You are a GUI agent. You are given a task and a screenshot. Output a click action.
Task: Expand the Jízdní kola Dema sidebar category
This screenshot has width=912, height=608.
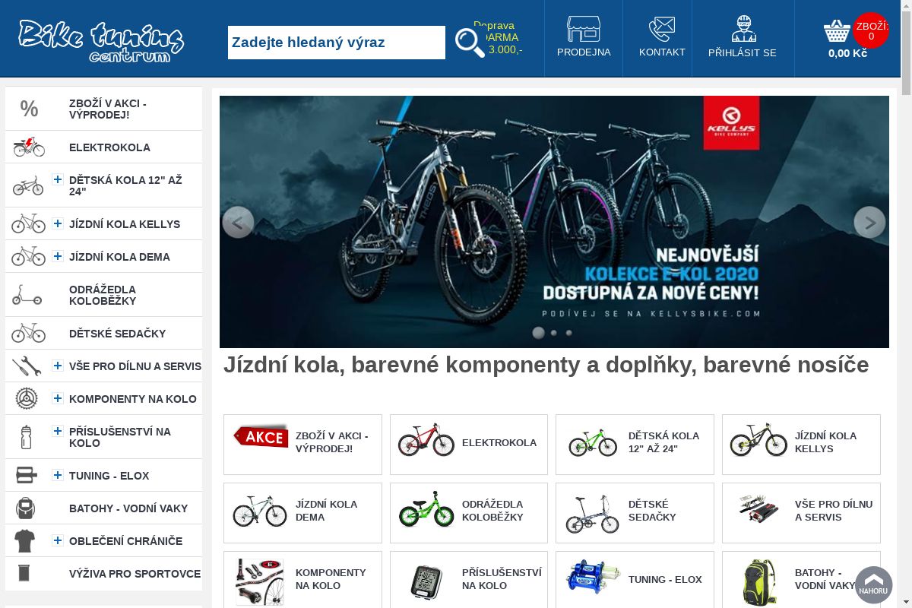pyautogui.click(x=58, y=256)
